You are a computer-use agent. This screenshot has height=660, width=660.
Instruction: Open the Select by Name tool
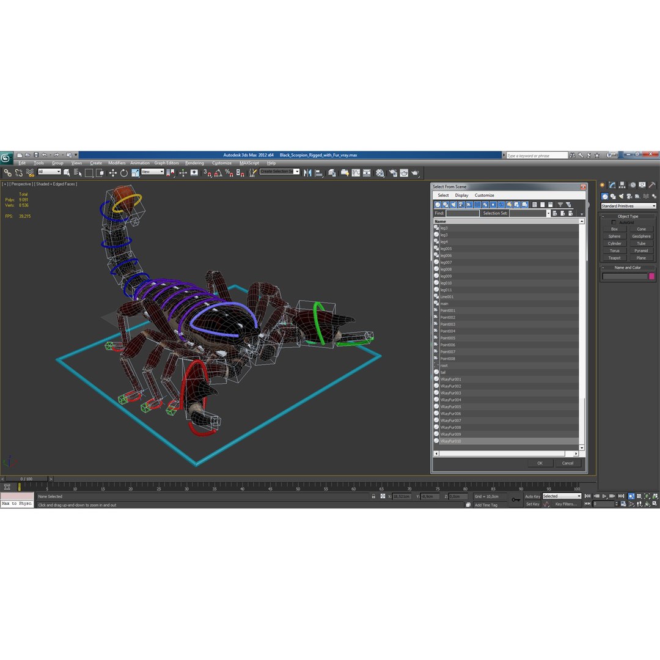[x=78, y=172]
